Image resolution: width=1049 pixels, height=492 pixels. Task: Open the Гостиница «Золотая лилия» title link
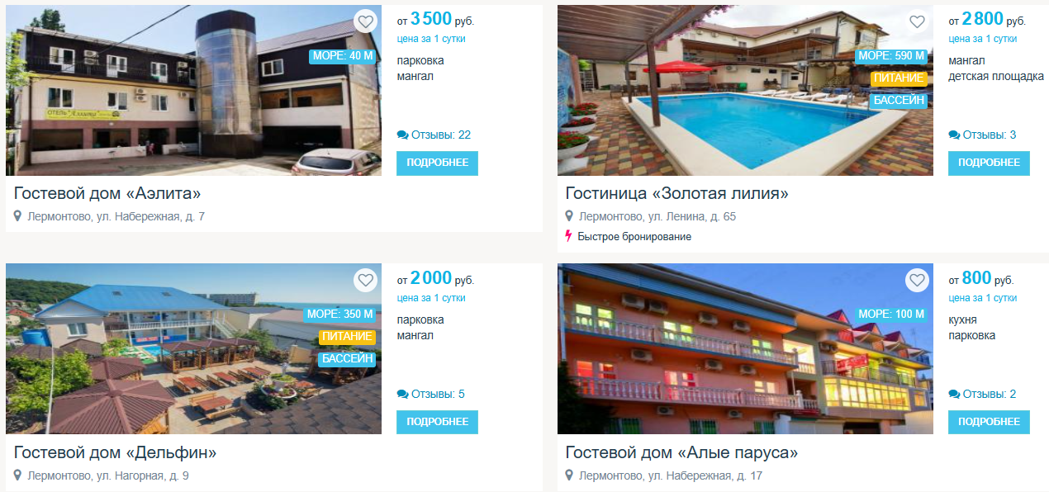pyautogui.click(x=677, y=194)
